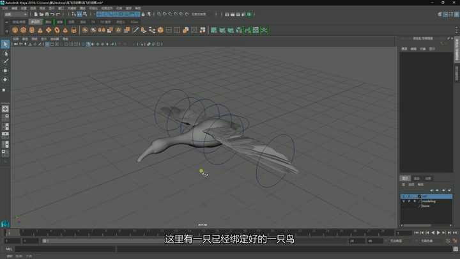Create a polygon pipe from the shelf
The height and width of the screenshot is (259, 460).
click(x=73, y=30)
